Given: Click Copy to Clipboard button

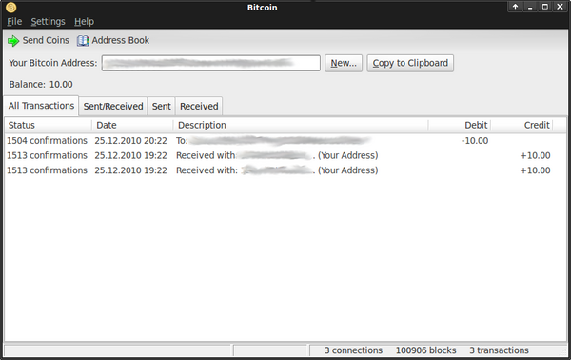Looking at the screenshot, I should click(x=410, y=63).
